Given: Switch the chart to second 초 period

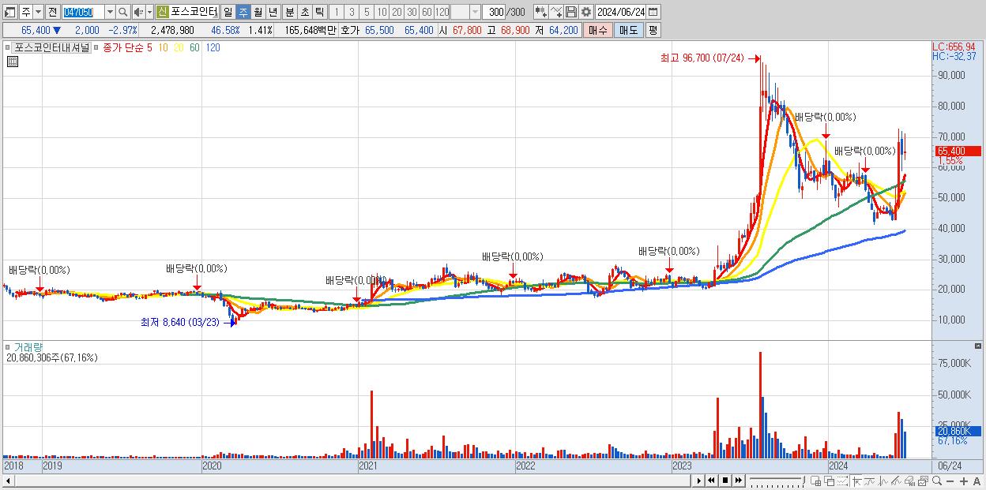Looking at the screenshot, I should pyautogui.click(x=304, y=12).
